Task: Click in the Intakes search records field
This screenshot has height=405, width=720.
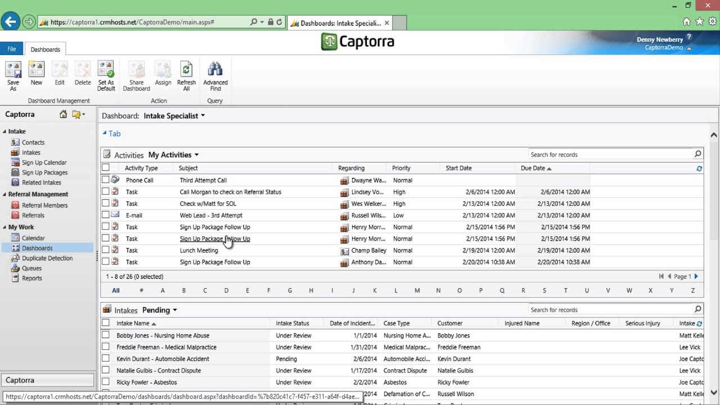Action: 610,309
